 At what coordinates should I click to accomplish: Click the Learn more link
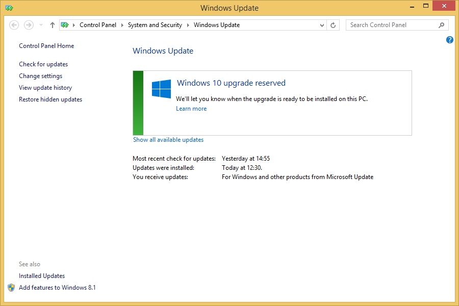[191, 109]
